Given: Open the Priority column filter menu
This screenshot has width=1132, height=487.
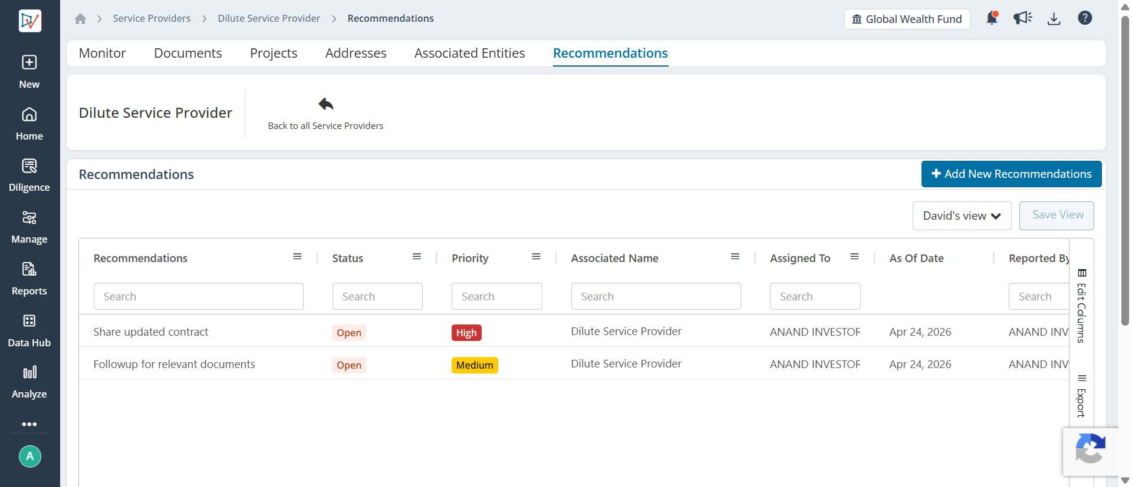Looking at the screenshot, I should [536, 257].
